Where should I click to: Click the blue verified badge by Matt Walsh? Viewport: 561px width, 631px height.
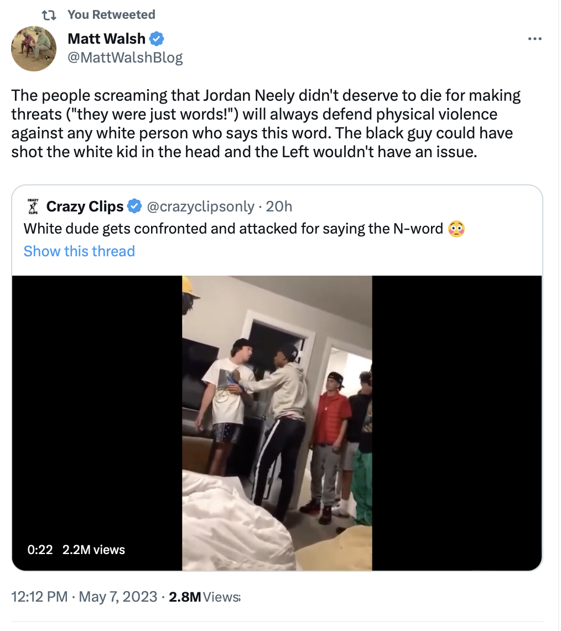click(157, 39)
